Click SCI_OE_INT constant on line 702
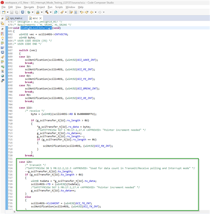The width and height of the screenshot is (210, 214). click(85, 98)
